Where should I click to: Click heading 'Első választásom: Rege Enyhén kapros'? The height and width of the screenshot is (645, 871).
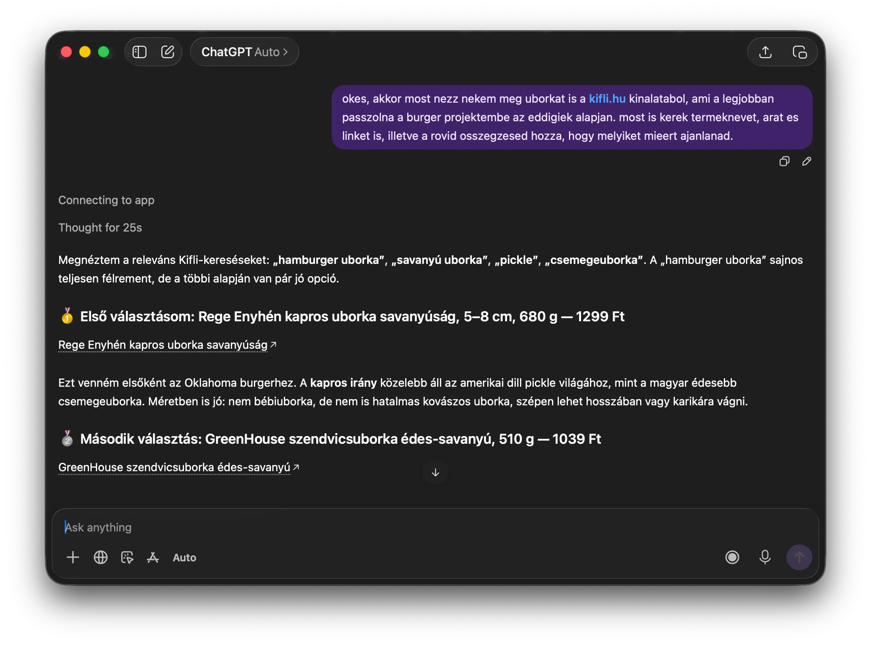342,316
